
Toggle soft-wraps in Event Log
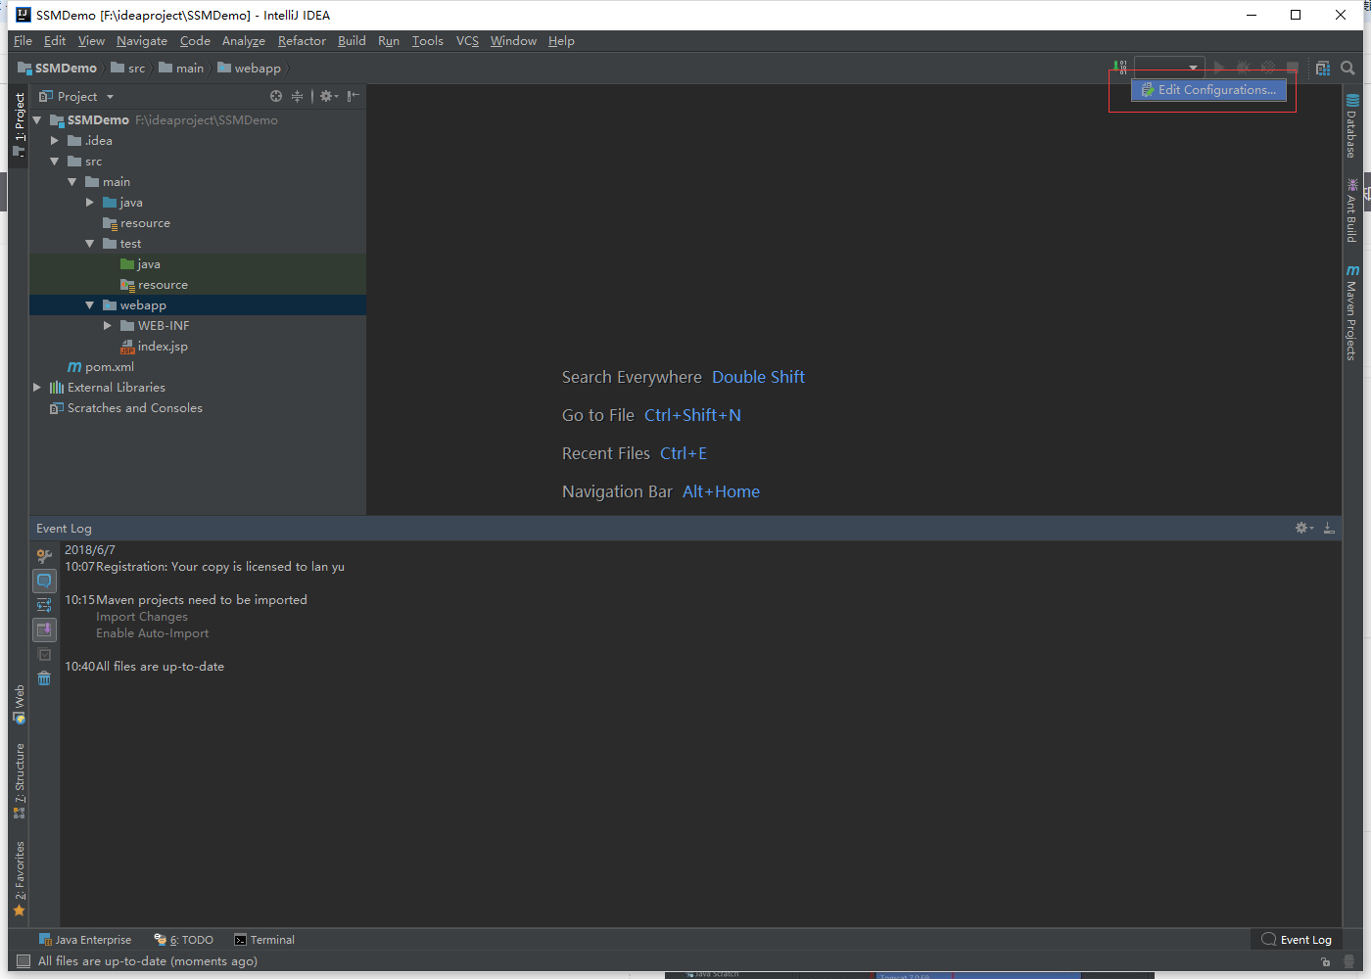(x=44, y=605)
